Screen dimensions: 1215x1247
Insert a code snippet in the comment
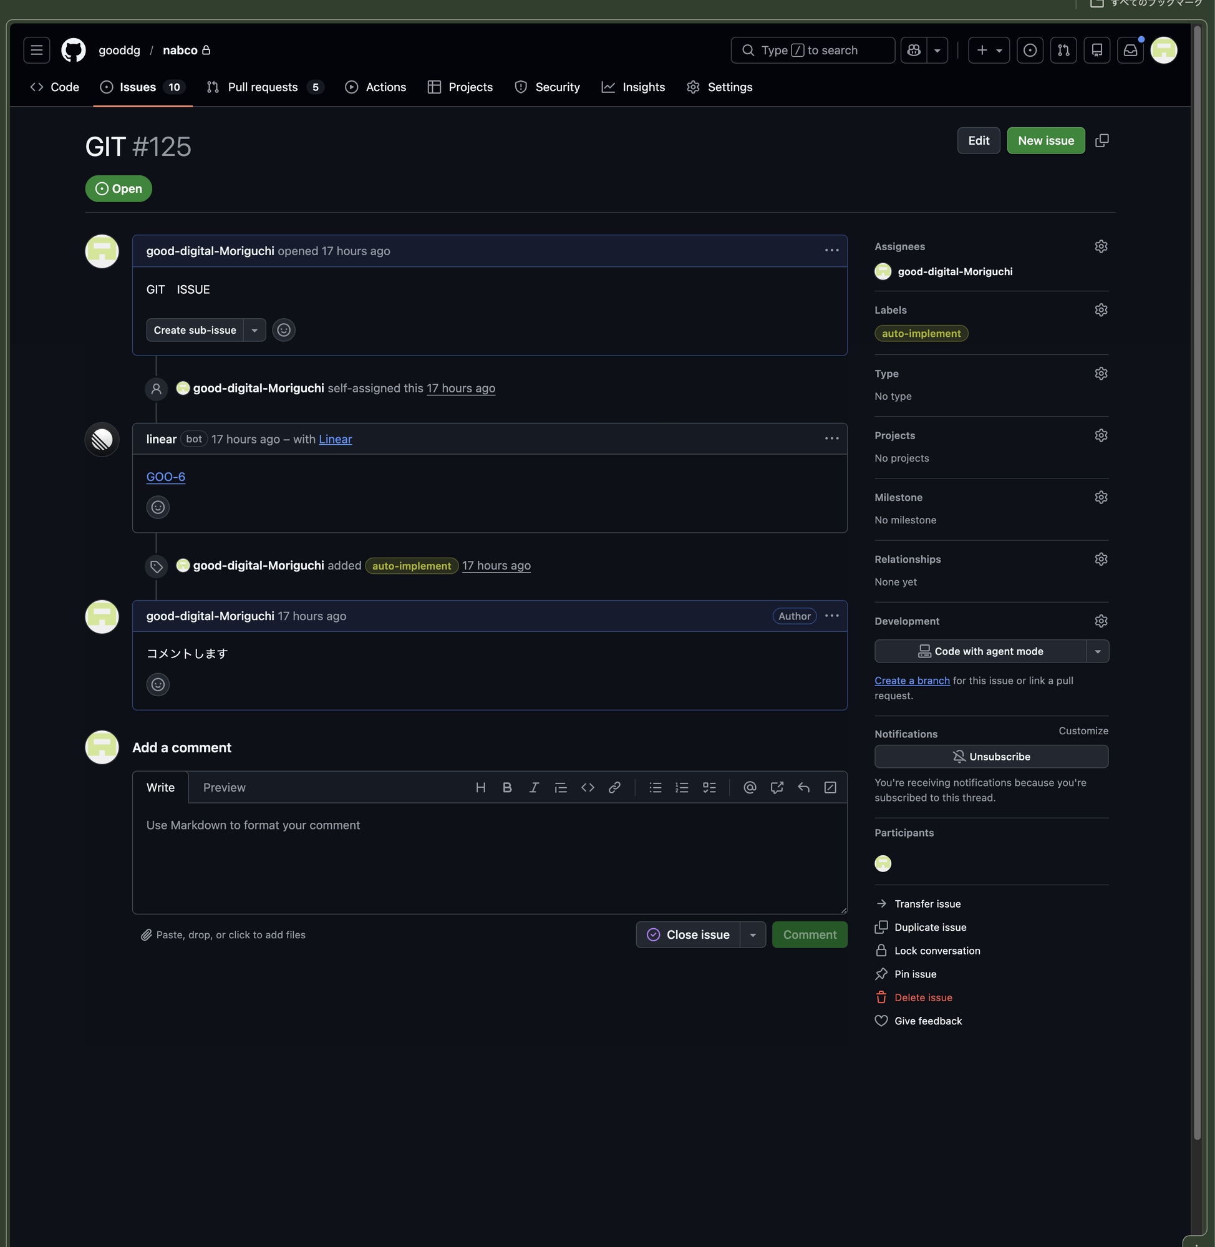588,787
